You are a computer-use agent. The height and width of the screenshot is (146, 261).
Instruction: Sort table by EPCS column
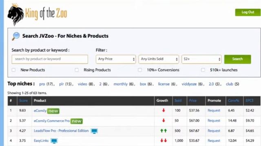(x=250, y=101)
